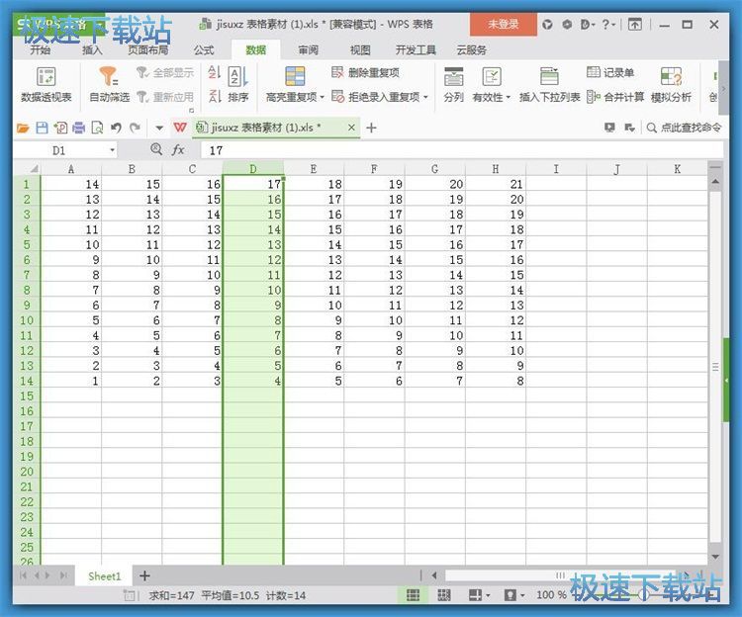Screen dimensions: 742x617
Task: Click Reapply (重新应用) filter button
Action: tap(165, 97)
